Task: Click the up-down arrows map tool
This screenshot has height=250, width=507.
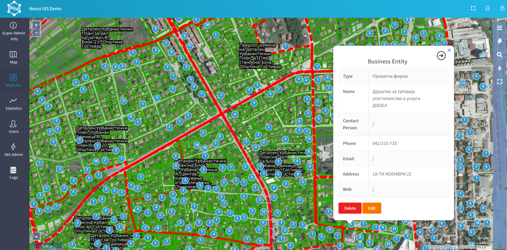Action: 499,68
